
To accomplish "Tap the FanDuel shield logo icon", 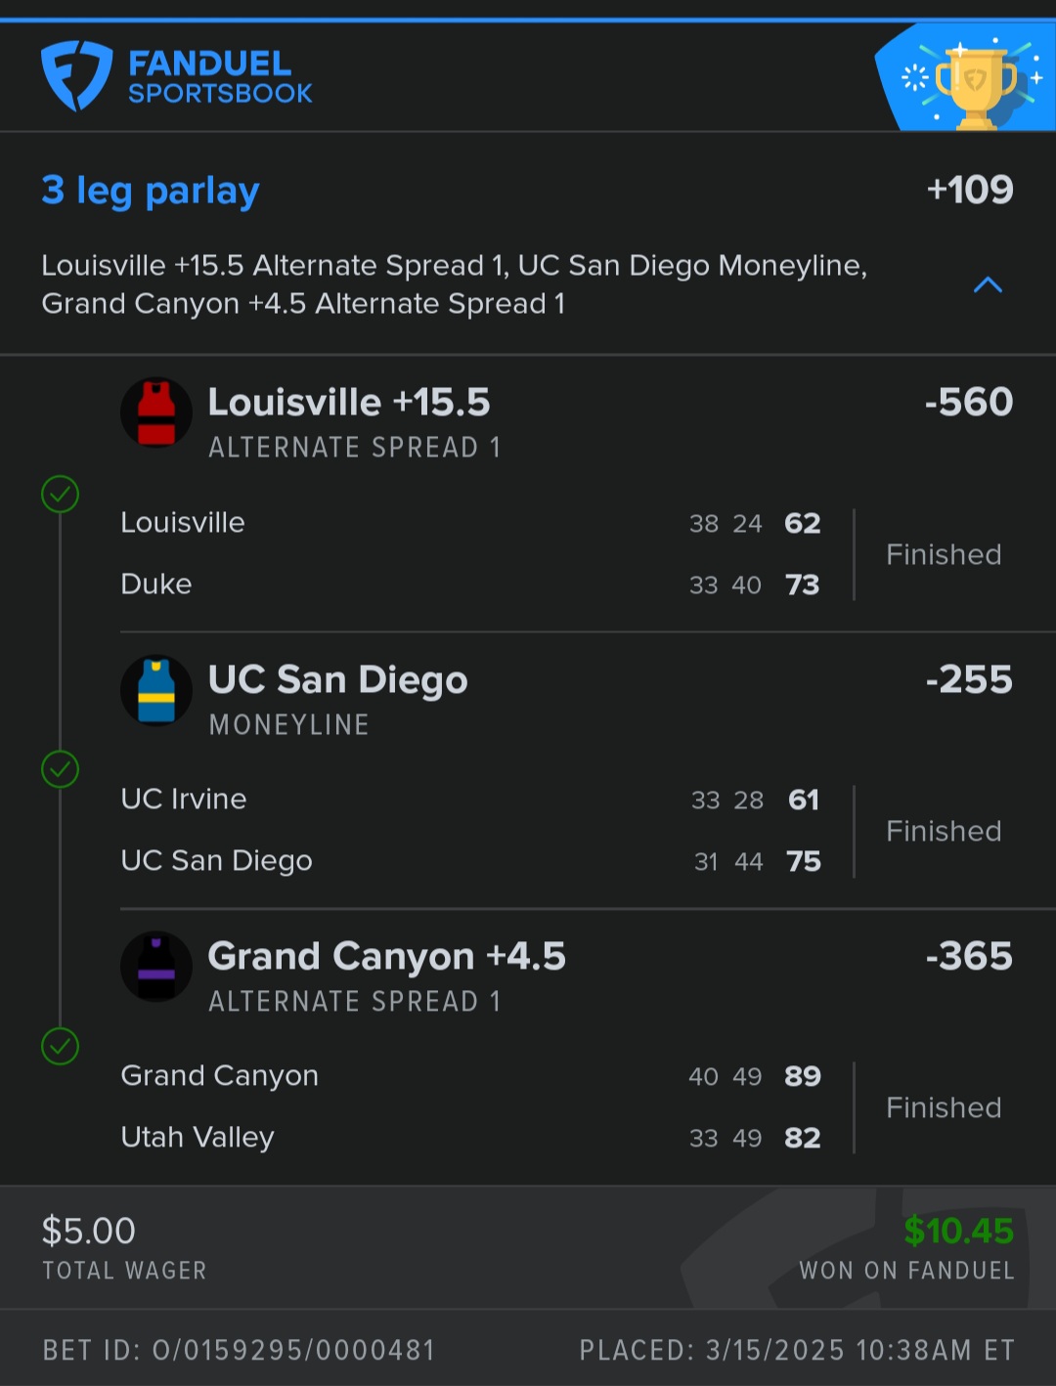I will click(75, 75).
